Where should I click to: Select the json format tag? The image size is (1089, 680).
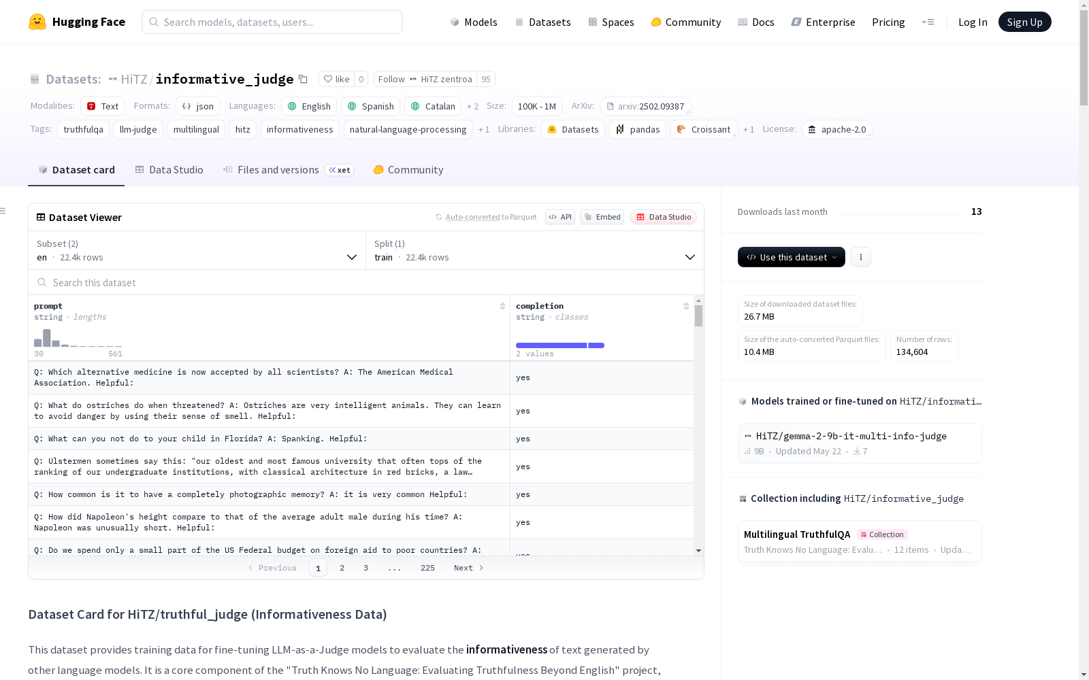198,106
